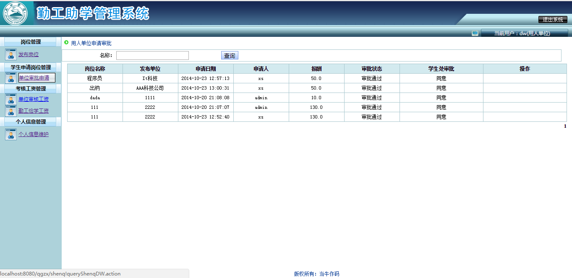Click the 操作 column header
572x278 pixels.
[x=525, y=69]
